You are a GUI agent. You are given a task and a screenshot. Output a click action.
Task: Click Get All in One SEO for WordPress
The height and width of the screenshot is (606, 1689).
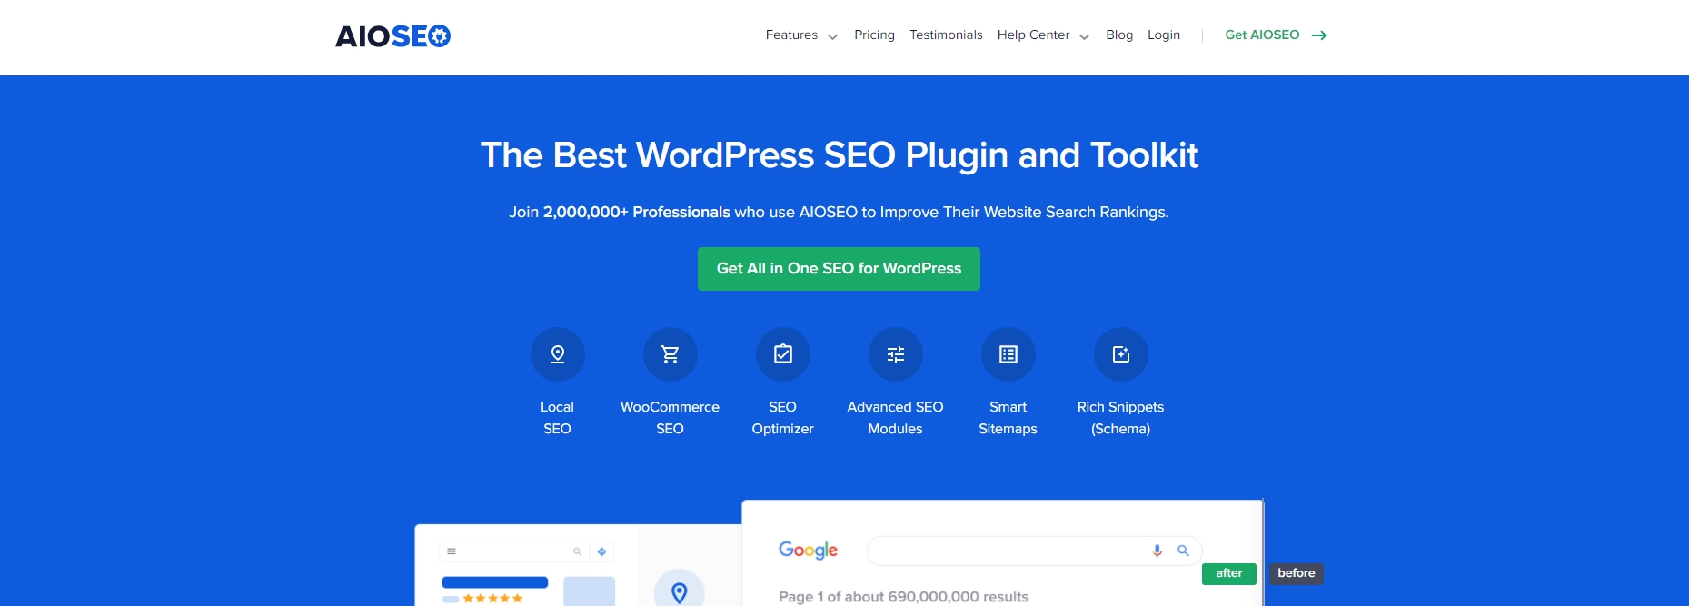coord(839,269)
